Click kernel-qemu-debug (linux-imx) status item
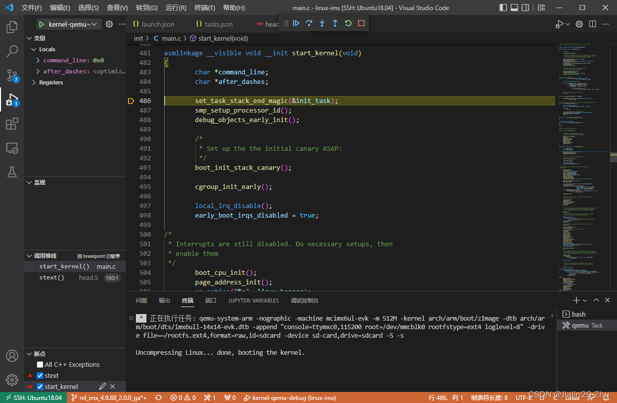Viewport: 617px width, 403px height. click(x=289, y=397)
